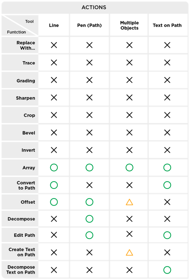Click the orange triangle in Offset row
This screenshot has width=190, height=280.
pos(129,202)
